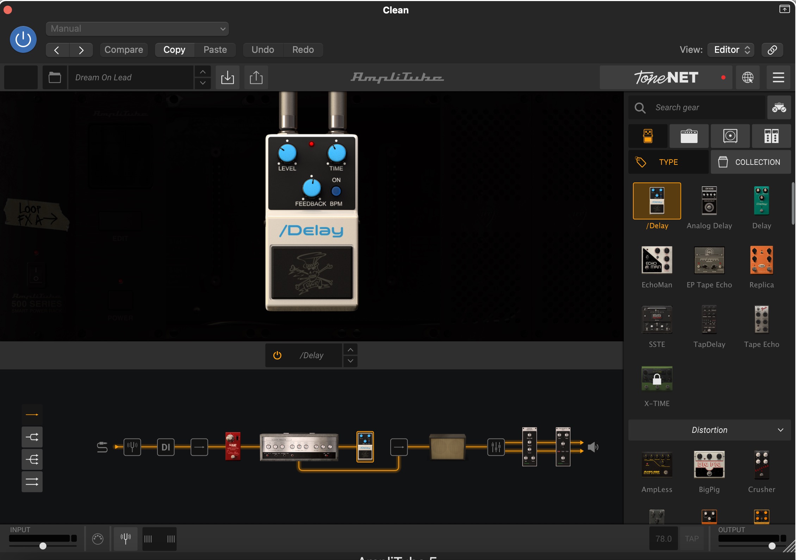
Task: Select the TapDelay pedal
Action: tap(709, 319)
